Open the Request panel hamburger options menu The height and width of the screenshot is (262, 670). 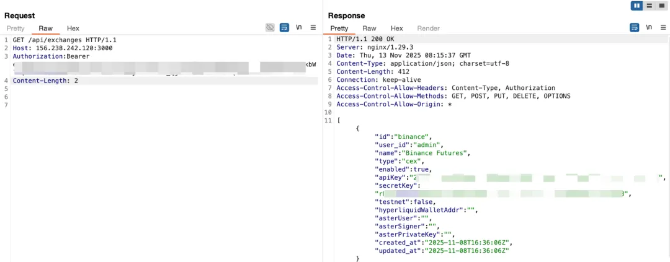(x=313, y=28)
